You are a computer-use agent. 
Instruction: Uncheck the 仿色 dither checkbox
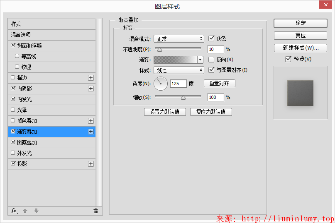tap(211, 38)
